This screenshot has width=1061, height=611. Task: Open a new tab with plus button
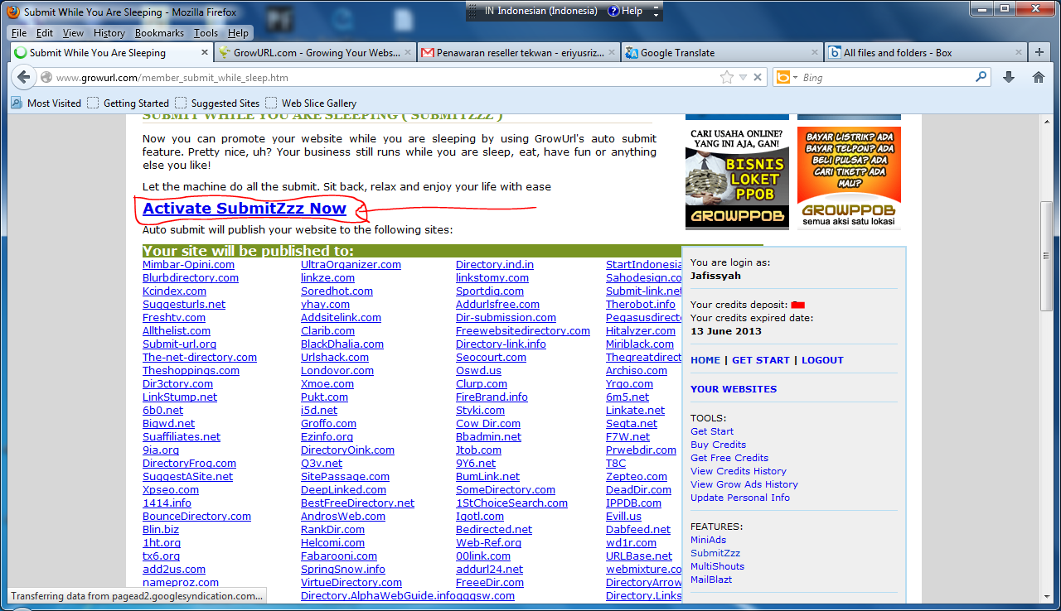pyautogui.click(x=1039, y=52)
